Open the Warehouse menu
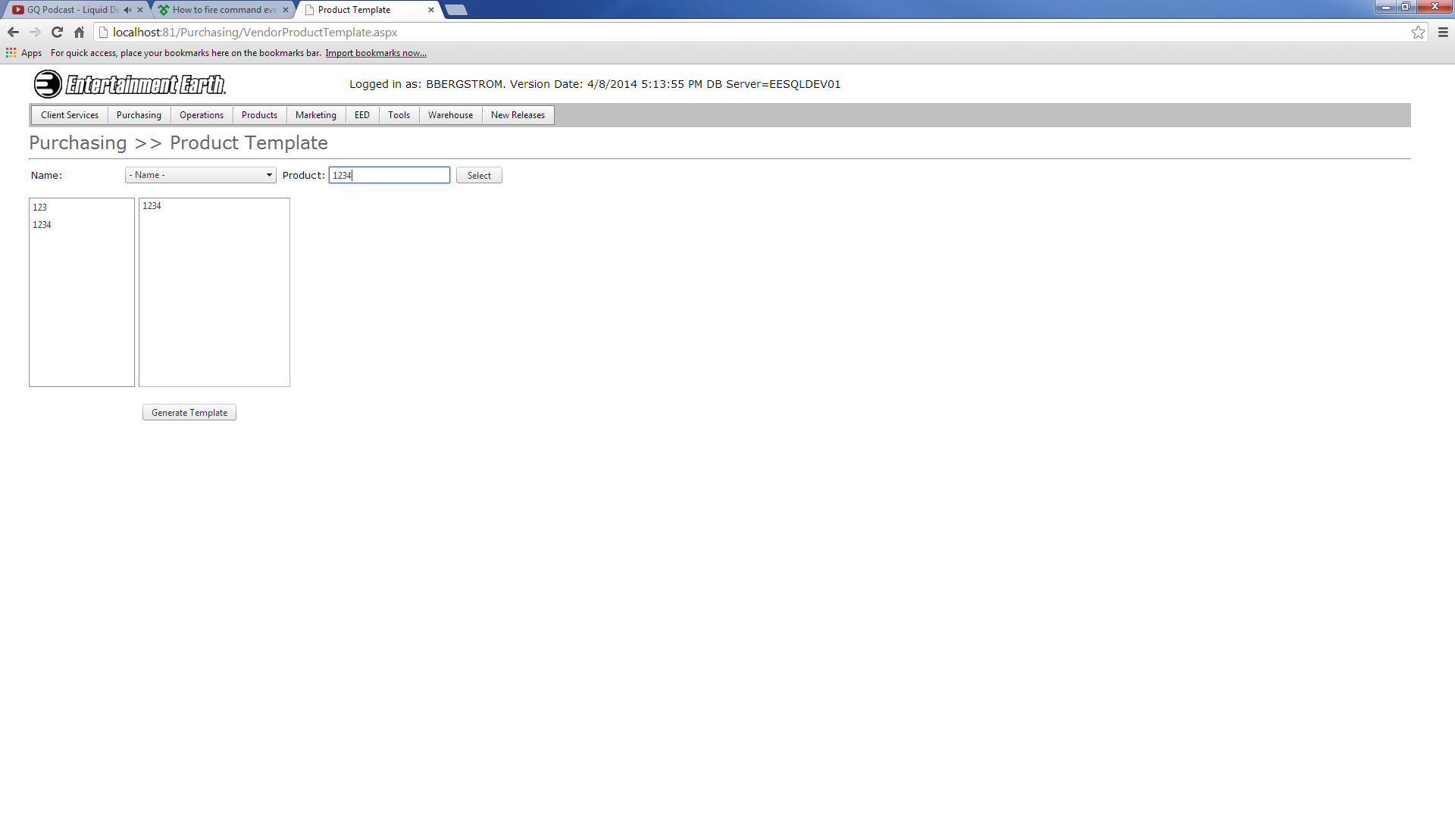 click(x=450, y=115)
